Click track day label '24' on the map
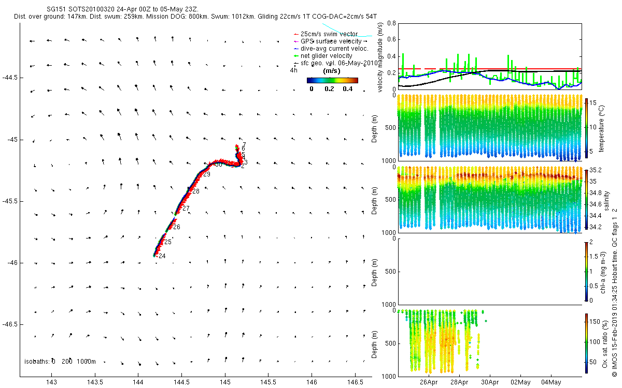The height and width of the screenshot is (388, 622). click(x=162, y=256)
